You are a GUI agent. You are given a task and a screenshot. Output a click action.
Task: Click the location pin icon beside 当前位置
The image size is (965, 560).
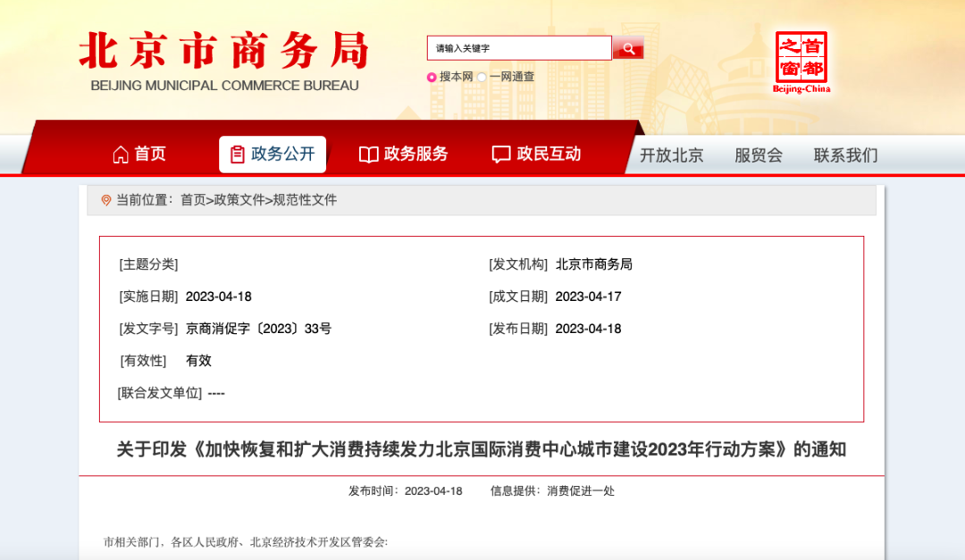tap(106, 200)
